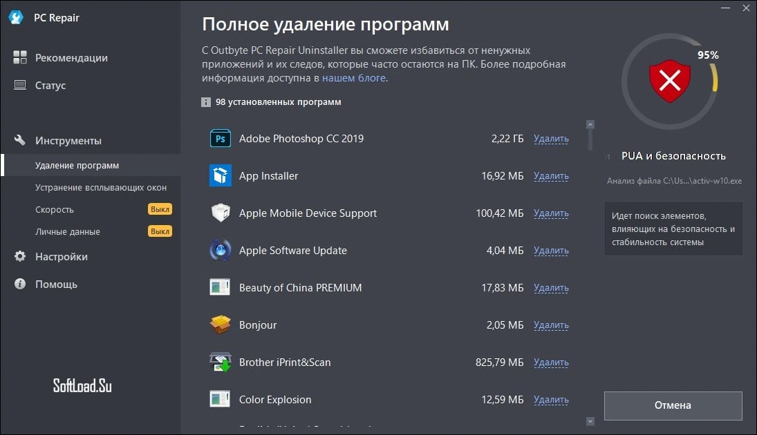Select the App Installer row name

pyautogui.click(x=268, y=175)
